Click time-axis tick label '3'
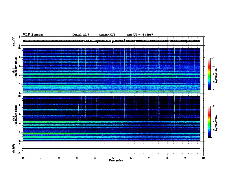The height and width of the screenshot is (177, 229). point(77,158)
